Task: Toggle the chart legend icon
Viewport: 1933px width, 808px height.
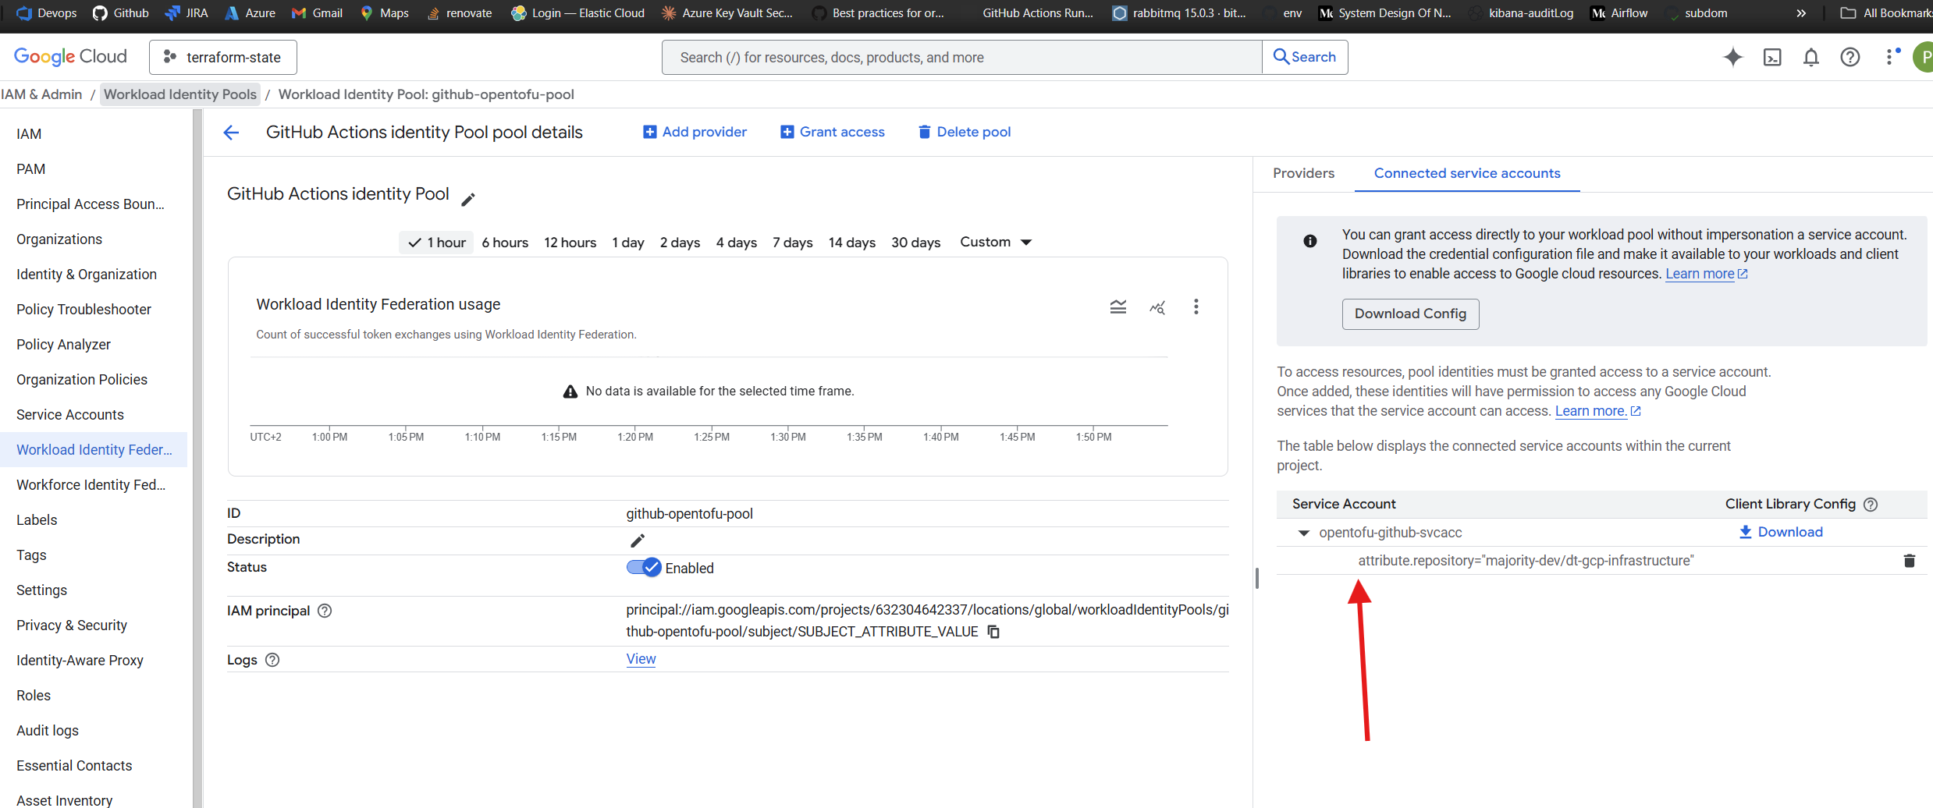Action: [1118, 307]
